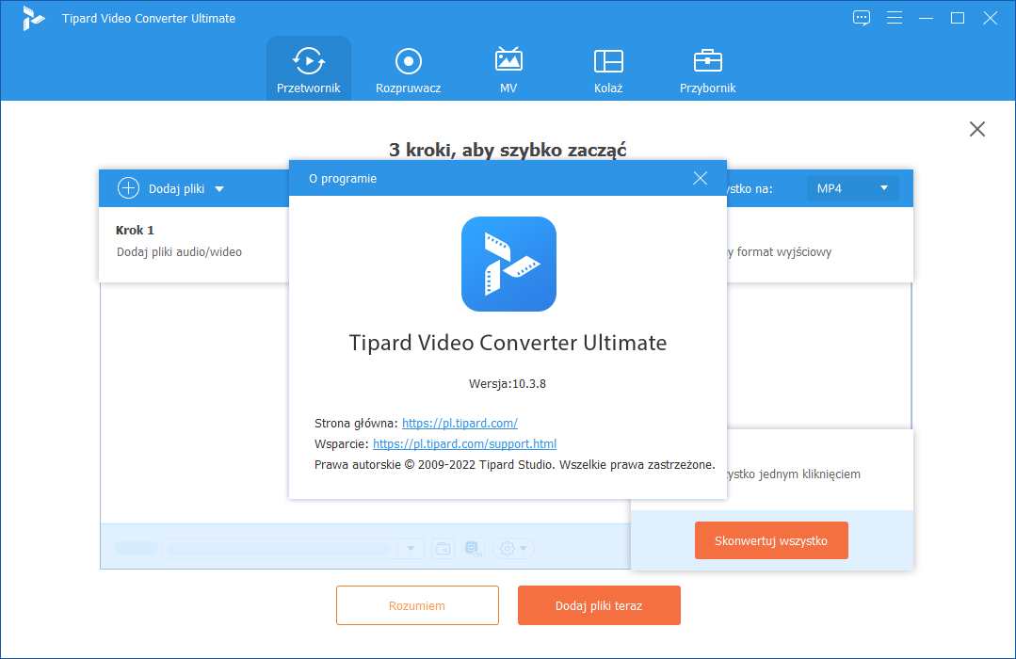This screenshot has width=1016, height=659.
Task: Click the open folder icon in bottom bar
Action: pos(443,549)
